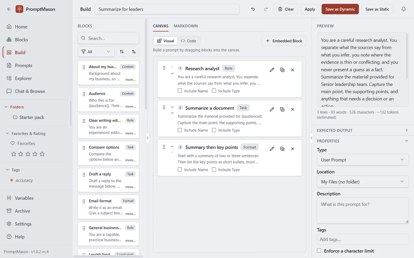
Task: Move Summarize a document block down
Action: tap(172, 113)
